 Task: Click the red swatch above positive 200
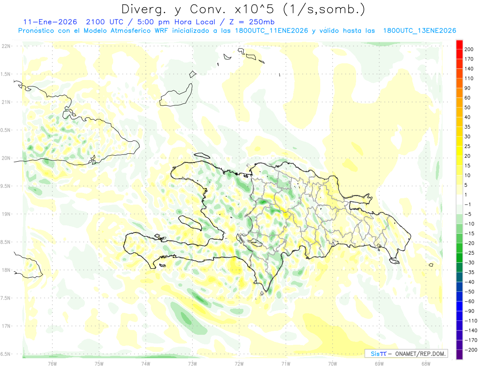tap(459, 45)
